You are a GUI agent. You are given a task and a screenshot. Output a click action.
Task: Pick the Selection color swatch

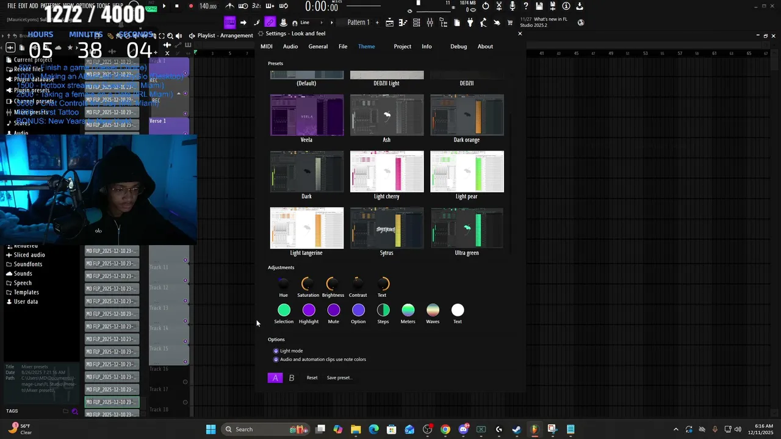(x=284, y=310)
